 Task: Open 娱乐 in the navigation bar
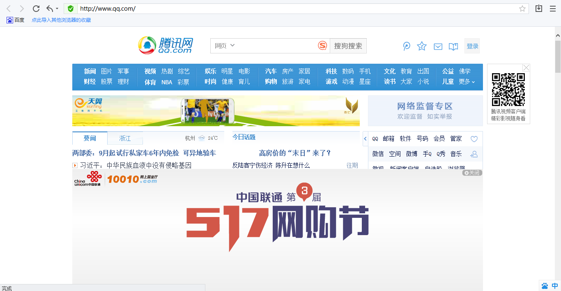coord(211,71)
